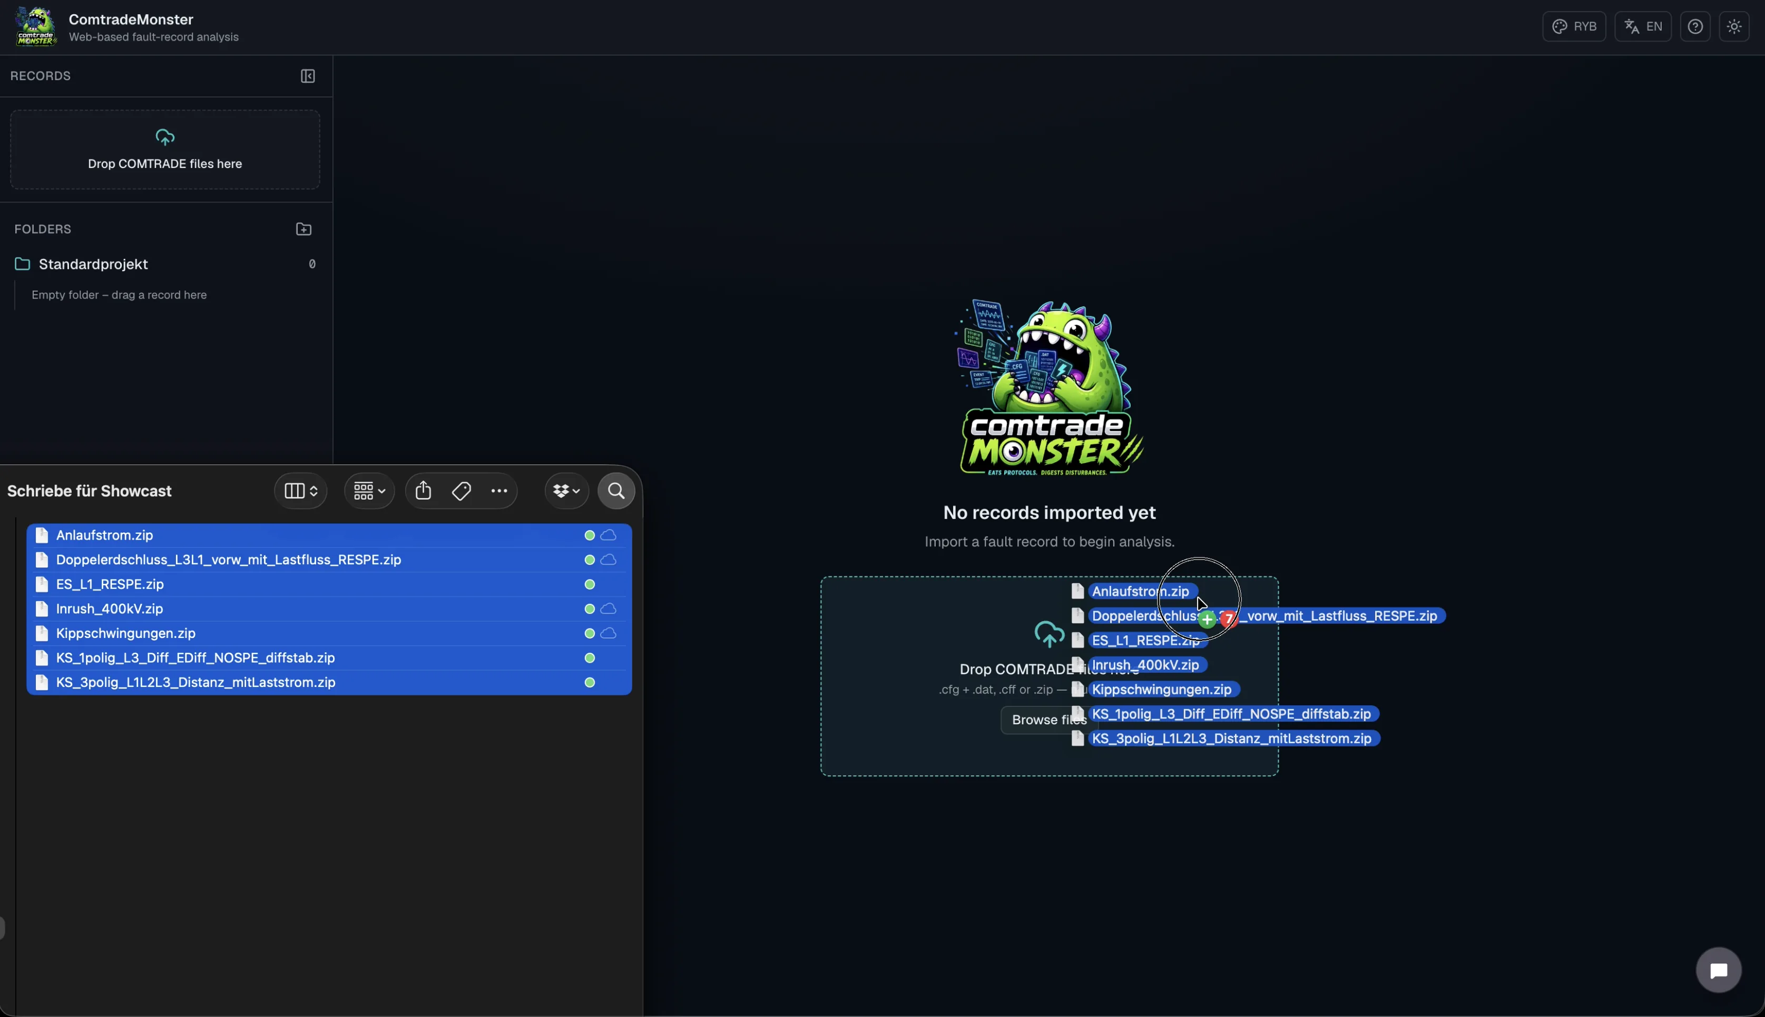Click 'Import a fault record to begin analysis.' text
Viewport: 1765px width, 1017px height.
click(1049, 542)
